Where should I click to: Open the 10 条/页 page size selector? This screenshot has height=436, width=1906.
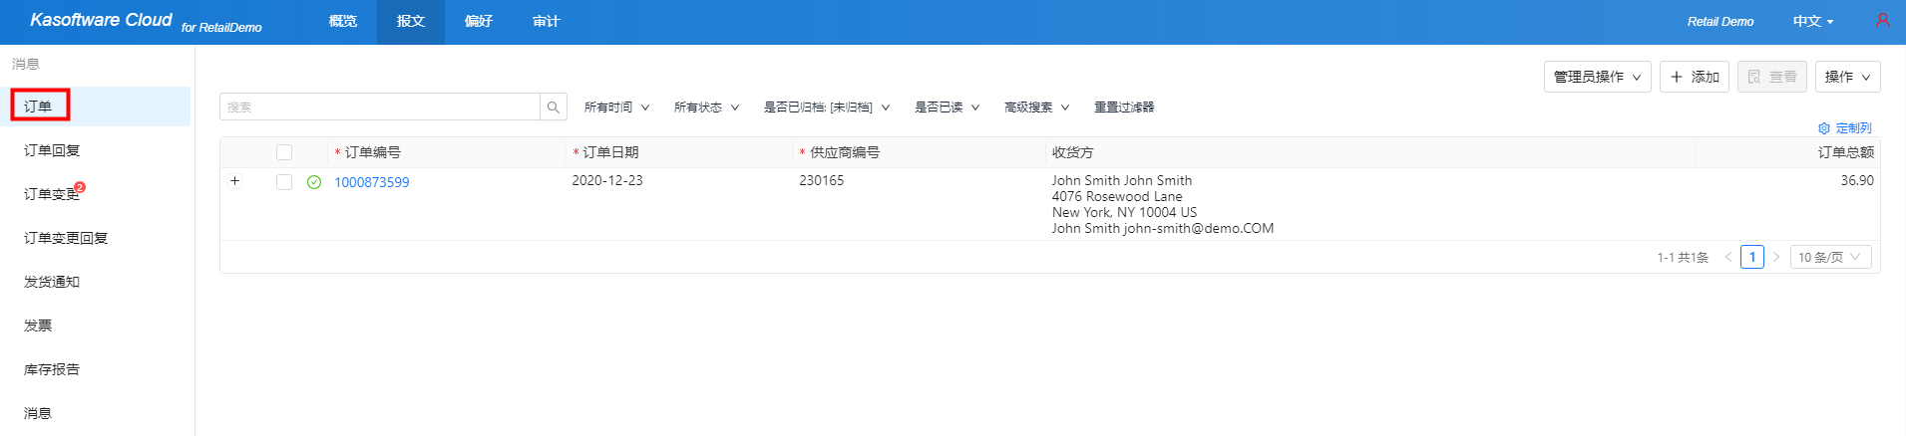[x=1830, y=257]
